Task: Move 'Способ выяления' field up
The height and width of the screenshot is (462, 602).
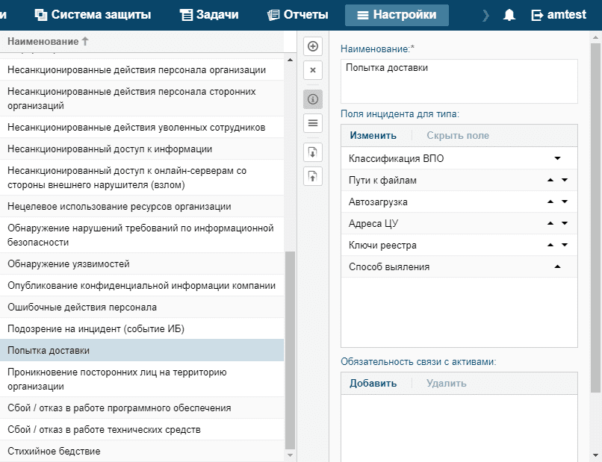Action: click(557, 266)
